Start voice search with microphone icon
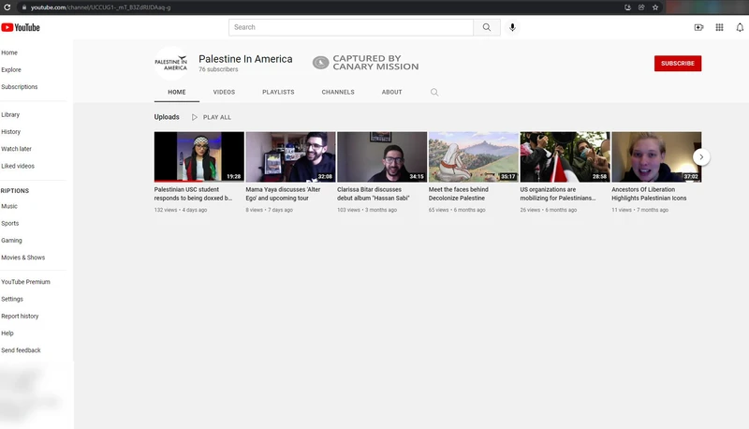Screen dimensions: 749x429 (x=512, y=27)
